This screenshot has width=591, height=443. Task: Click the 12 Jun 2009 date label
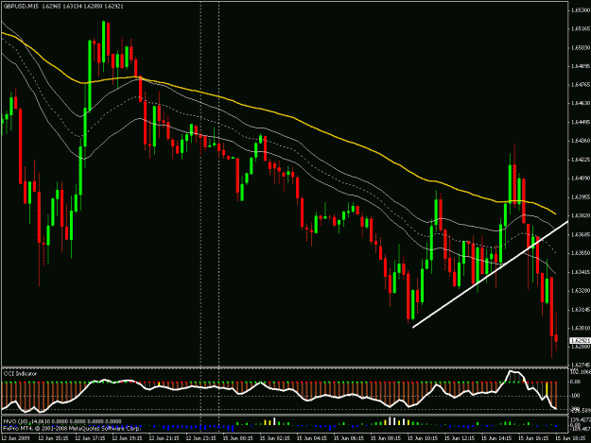click(15, 438)
